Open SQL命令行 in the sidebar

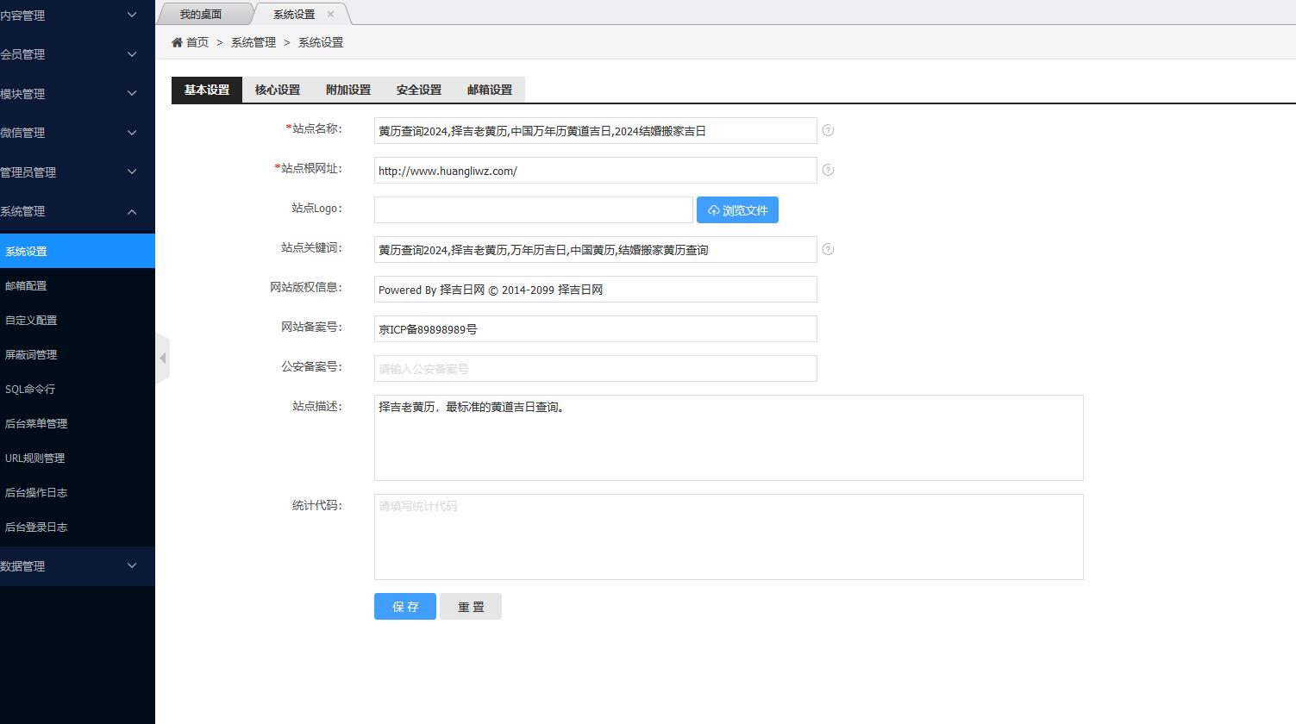click(x=30, y=390)
